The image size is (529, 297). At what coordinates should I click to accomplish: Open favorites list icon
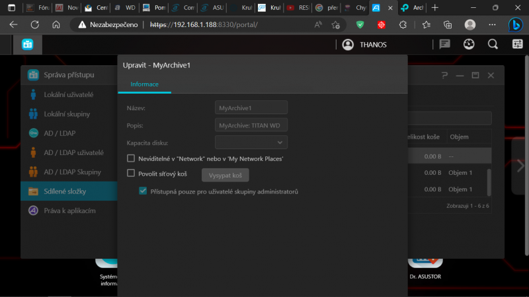(x=426, y=24)
